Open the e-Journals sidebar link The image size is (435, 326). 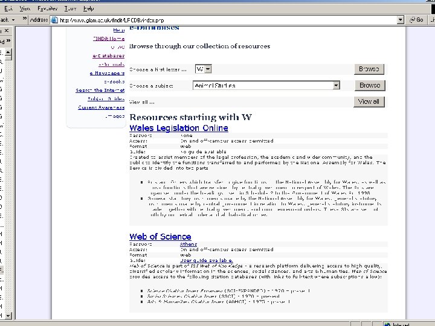pos(112,65)
